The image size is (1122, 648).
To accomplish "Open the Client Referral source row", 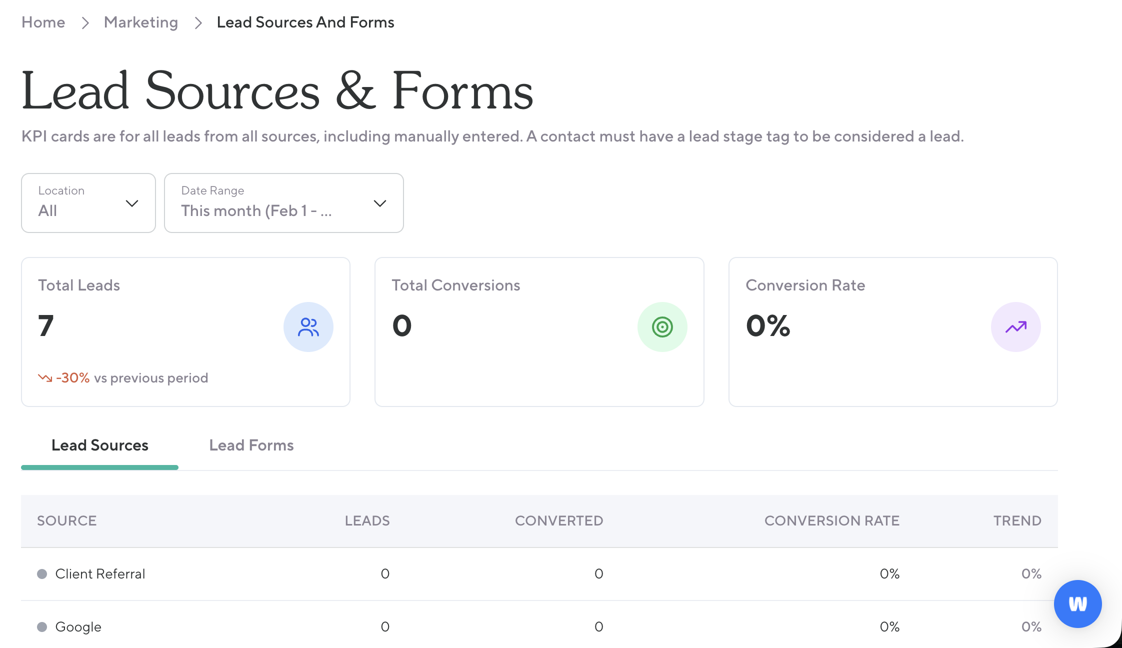I will tap(100, 574).
